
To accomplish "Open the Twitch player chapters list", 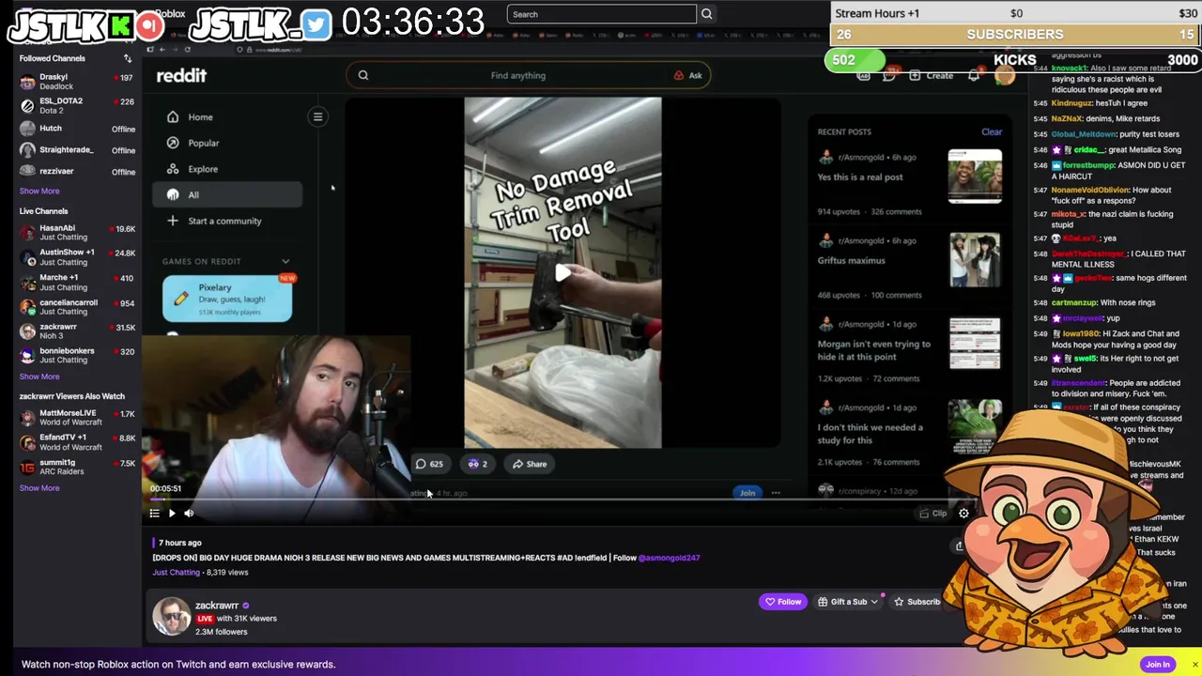I will tap(155, 514).
